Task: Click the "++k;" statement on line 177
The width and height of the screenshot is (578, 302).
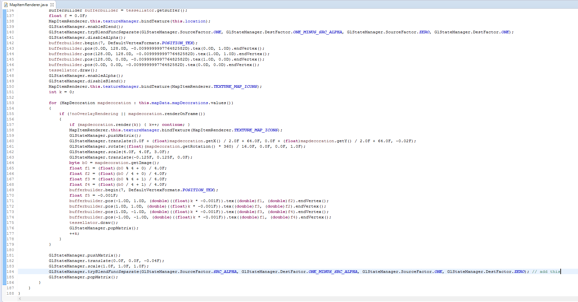Action: [x=74, y=233]
